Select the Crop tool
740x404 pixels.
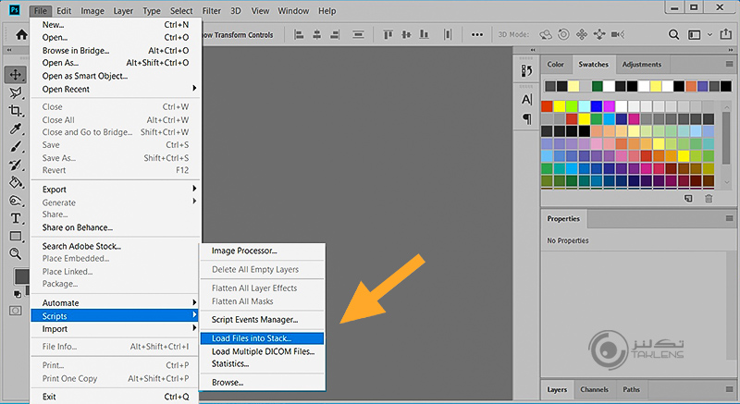coord(16,111)
